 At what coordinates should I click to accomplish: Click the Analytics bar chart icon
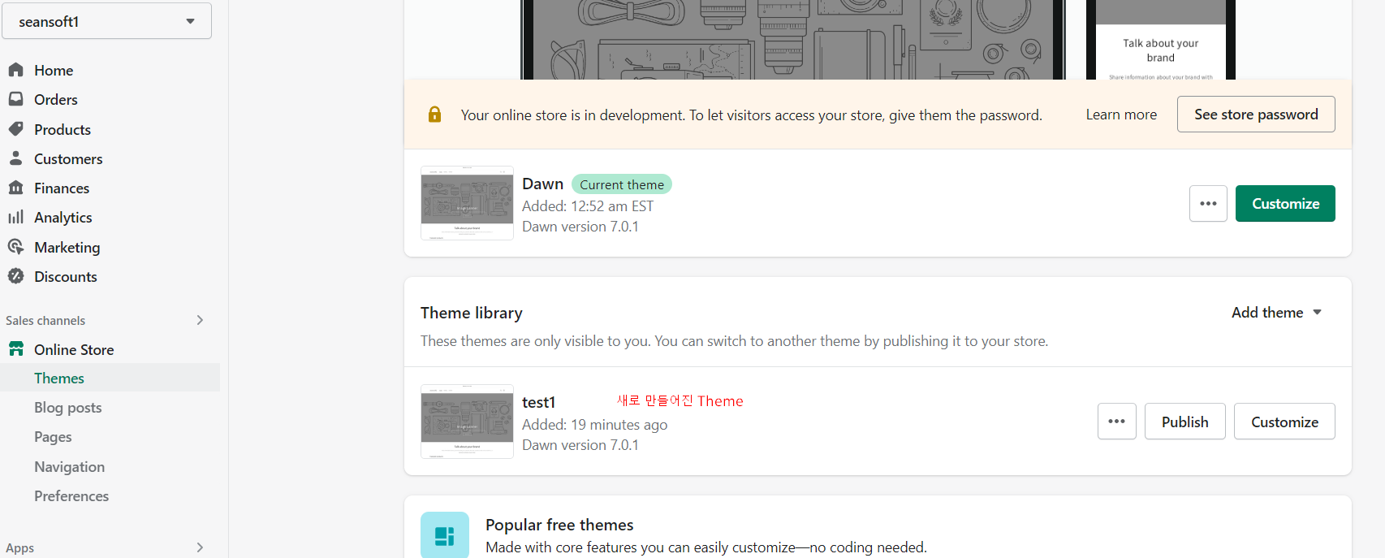tap(15, 217)
